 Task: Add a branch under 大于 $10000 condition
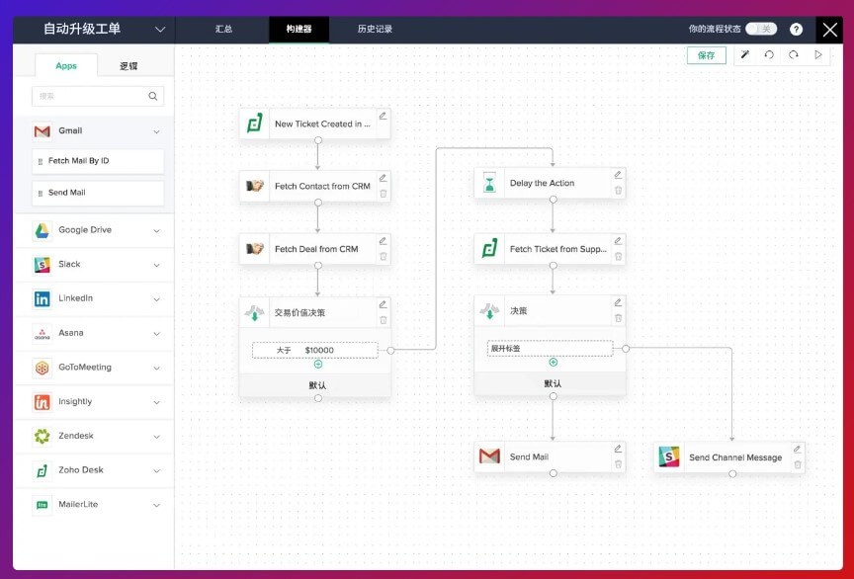point(318,364)
